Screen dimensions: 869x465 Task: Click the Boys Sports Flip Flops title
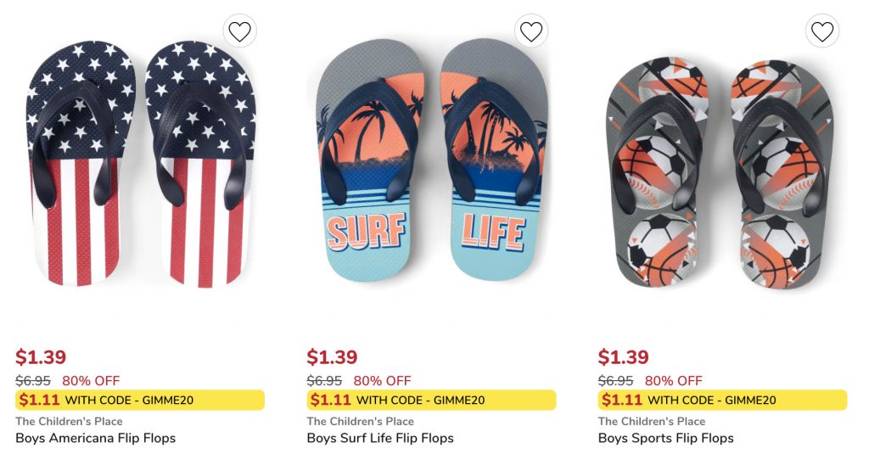pos(665,438)
